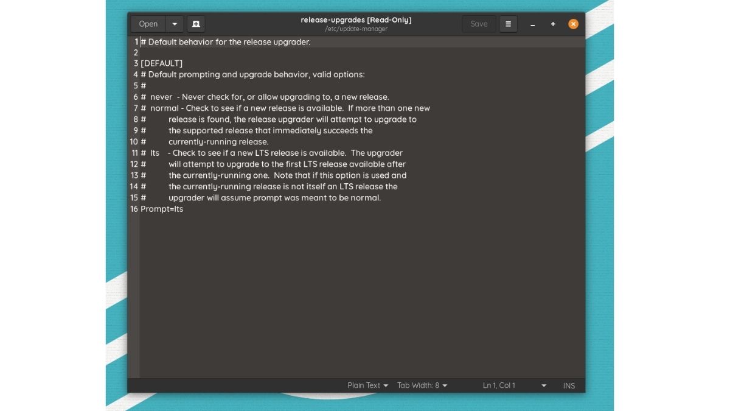This screenshot has width=730, height=411.
Task: Click line 'currently-running release.'
Action: (x=204, y=142)
